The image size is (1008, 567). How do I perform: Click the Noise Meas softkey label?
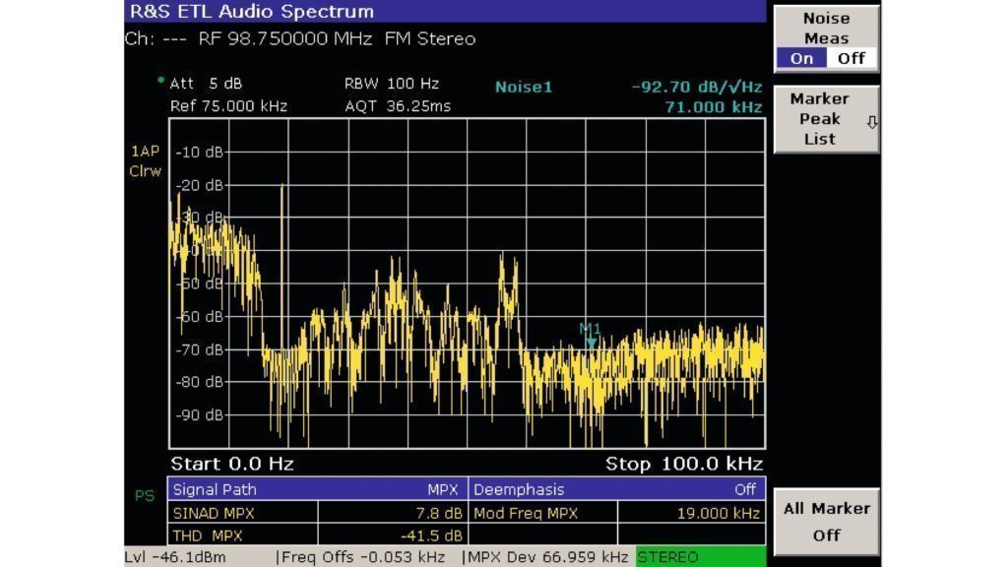point(826,29)
